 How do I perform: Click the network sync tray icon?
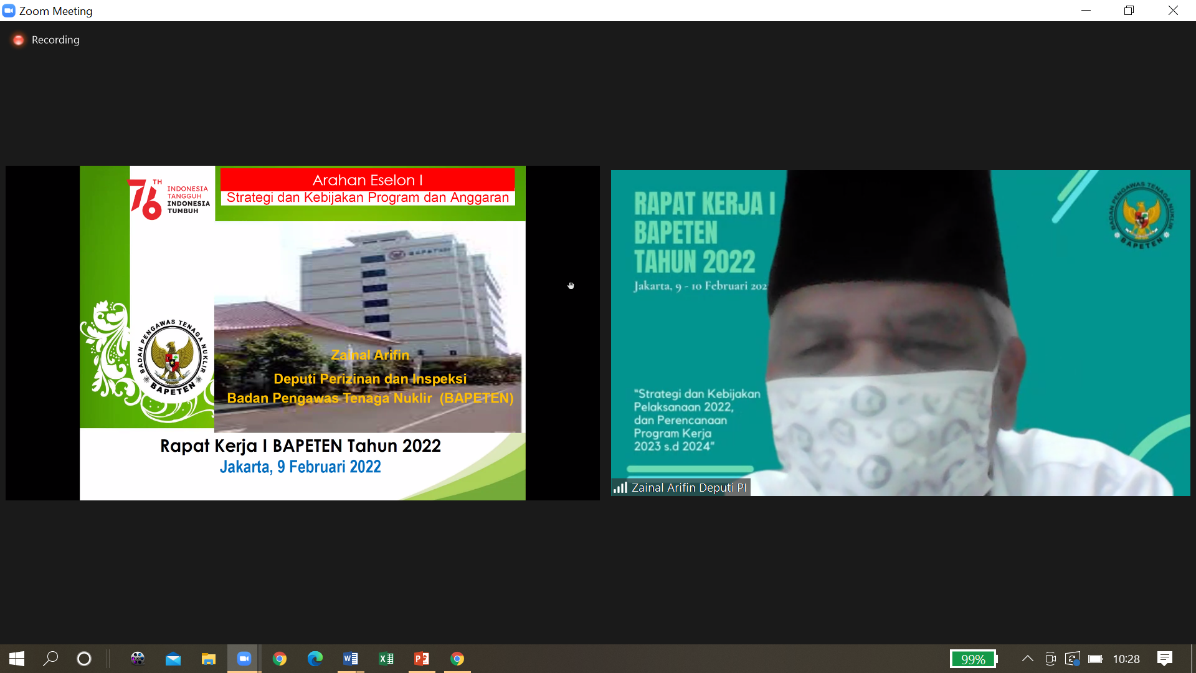(x=1073, y=659)
